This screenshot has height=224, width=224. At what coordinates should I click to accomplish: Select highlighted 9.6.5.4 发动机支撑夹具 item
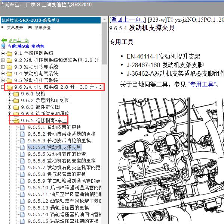click(x=55, y=148)
